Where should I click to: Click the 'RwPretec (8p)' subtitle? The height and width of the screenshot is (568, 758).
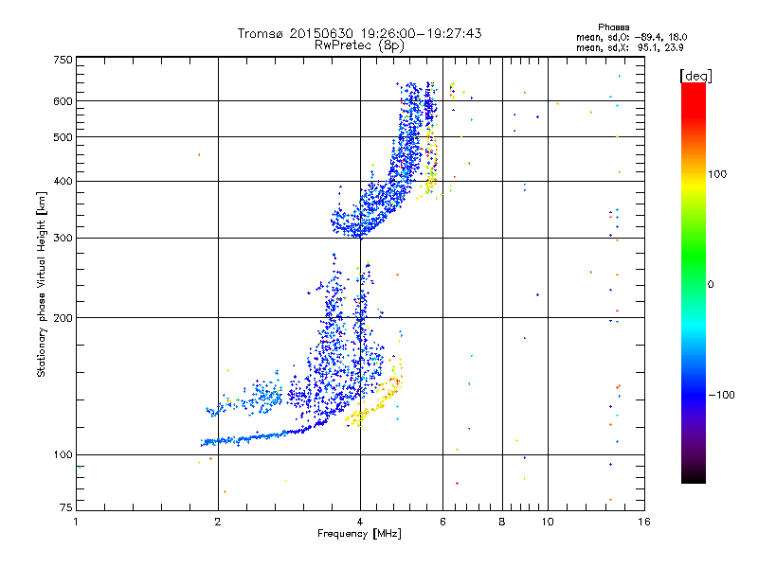(359, 45)
